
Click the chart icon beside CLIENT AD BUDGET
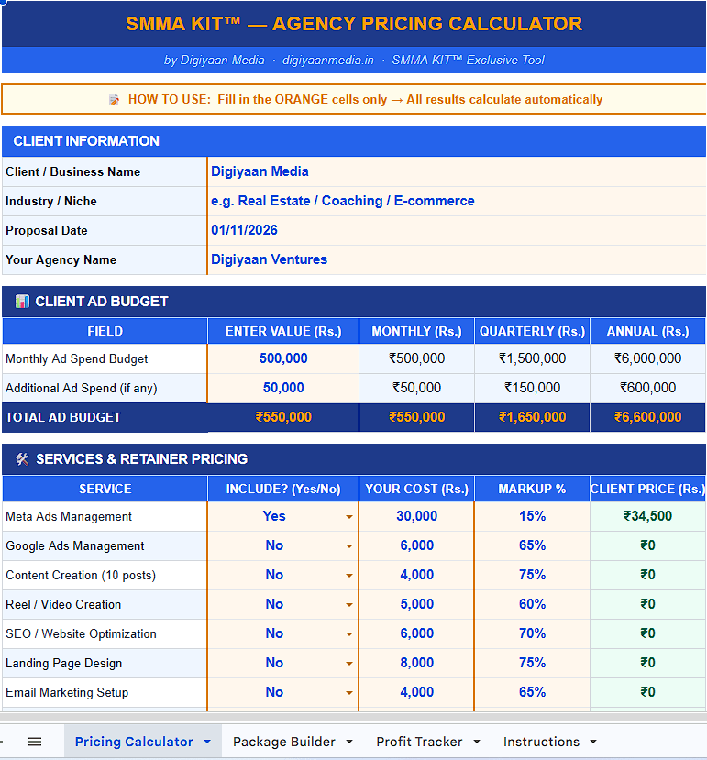click(x=22, y=302)
